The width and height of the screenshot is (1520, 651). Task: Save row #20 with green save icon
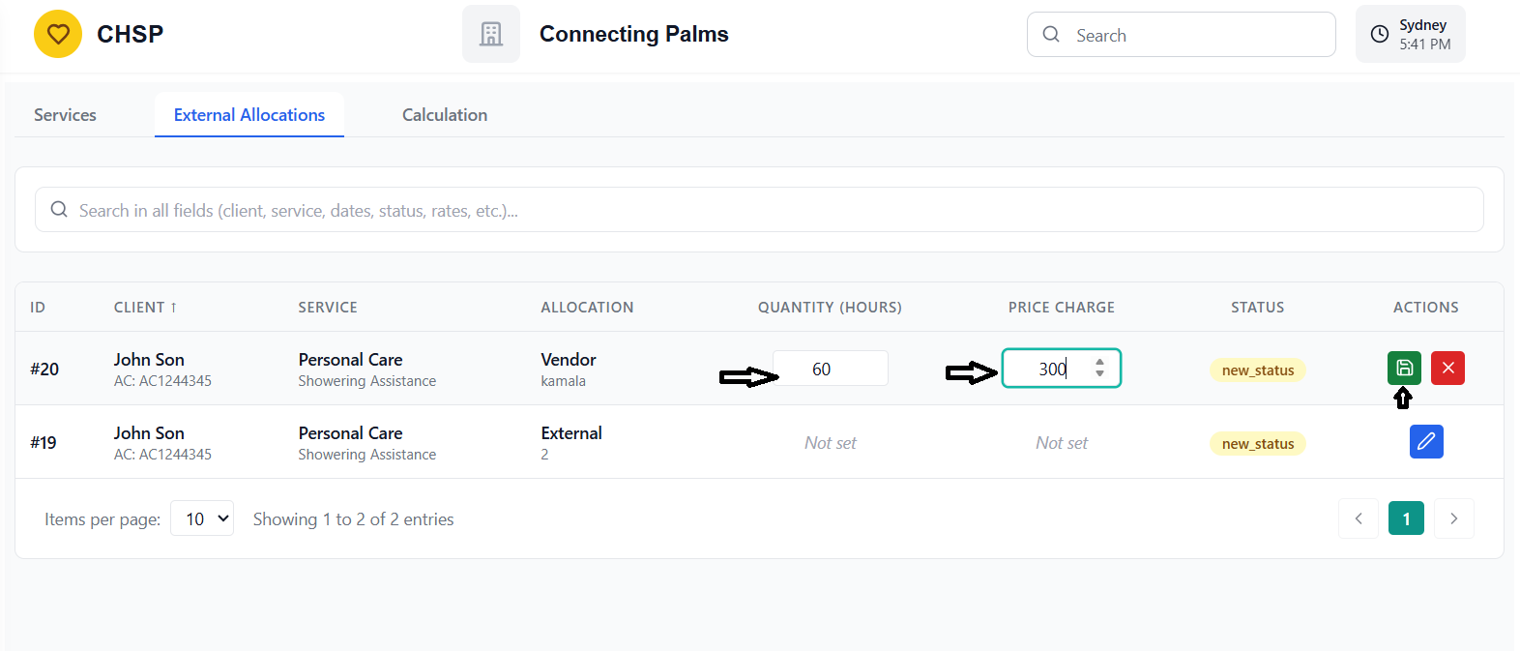1404,369
